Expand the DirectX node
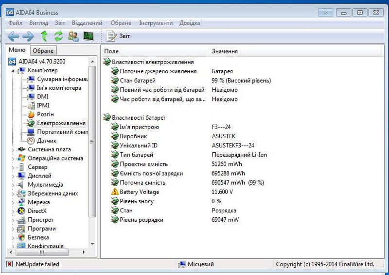This screenshot has width=389, height=275. tap(13, 211)
